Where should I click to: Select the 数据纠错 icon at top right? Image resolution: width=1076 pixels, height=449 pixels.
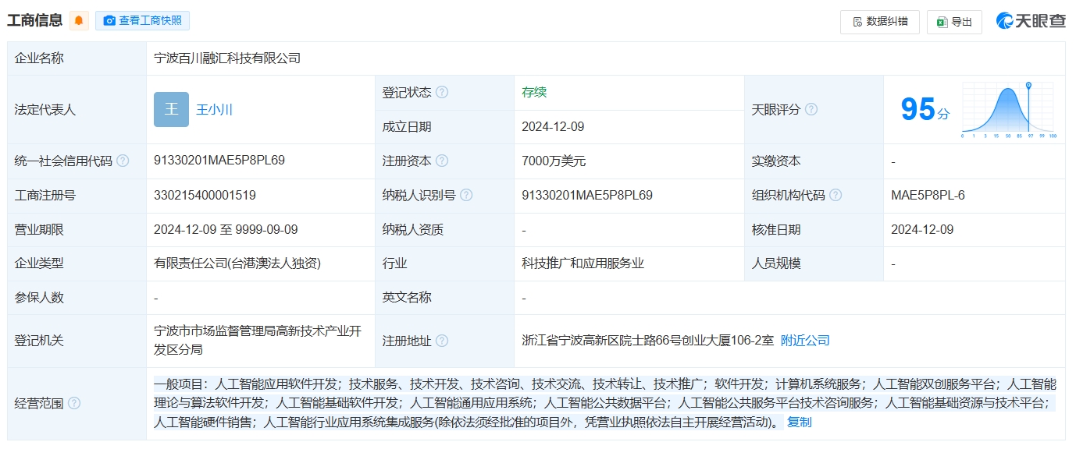coord(857,23)
